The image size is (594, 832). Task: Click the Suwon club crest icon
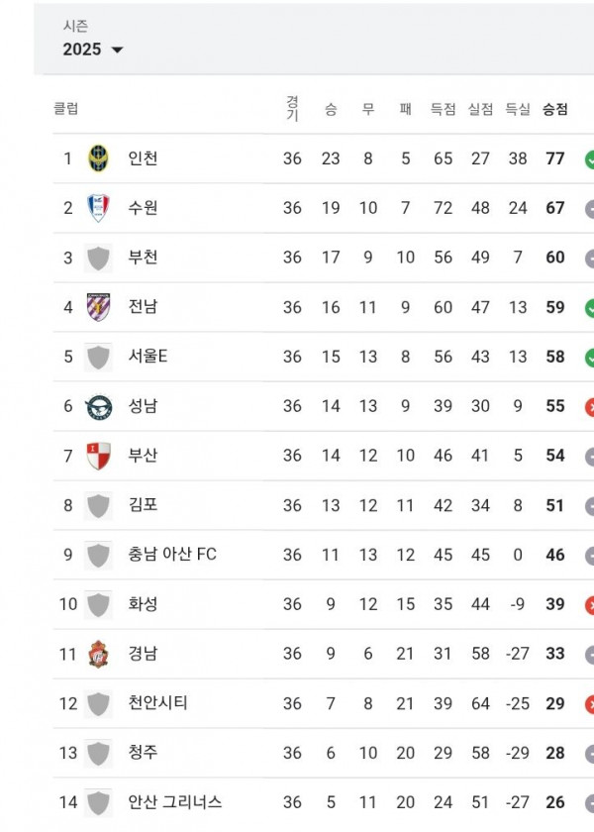pos(98,208)
